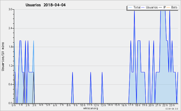Click the data spike at 13 h
The image size is (181, 111).
[x=102, y=88]
